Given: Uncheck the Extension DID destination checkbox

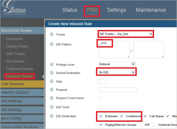Looking at the screenshot, I should [x=101, y=116].
